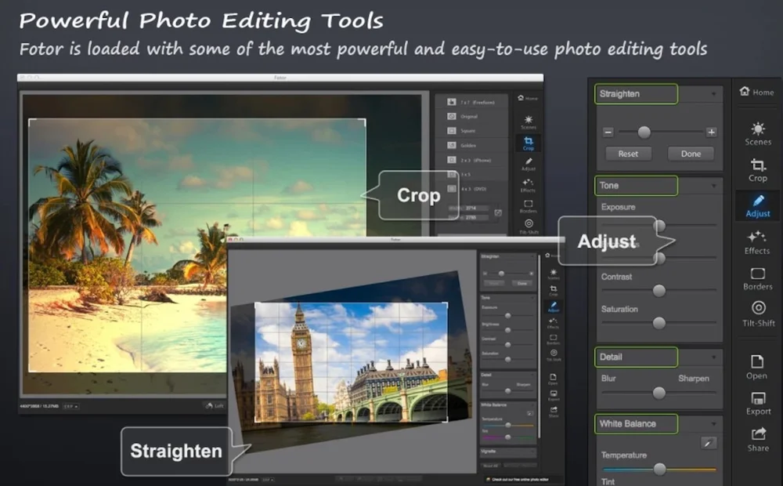Open Effects in beach window sidebar

(528, 185)
